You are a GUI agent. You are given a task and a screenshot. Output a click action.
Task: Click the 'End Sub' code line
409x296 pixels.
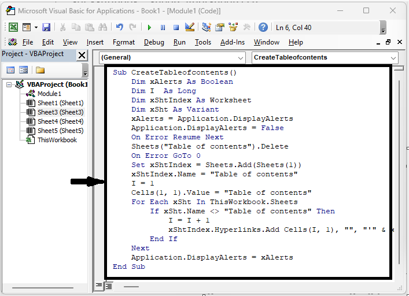click(129, 267)
